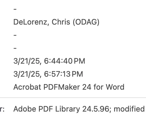This screenshot has width=146, height=116.
Task: Click the truncated "r:" field label
Action: click(x=2, y=109)
